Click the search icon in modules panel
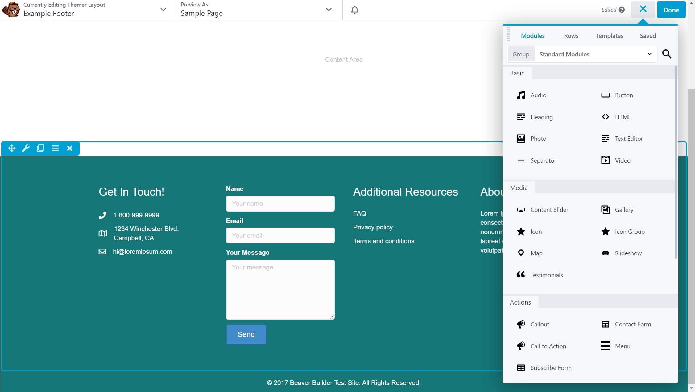 667,53
